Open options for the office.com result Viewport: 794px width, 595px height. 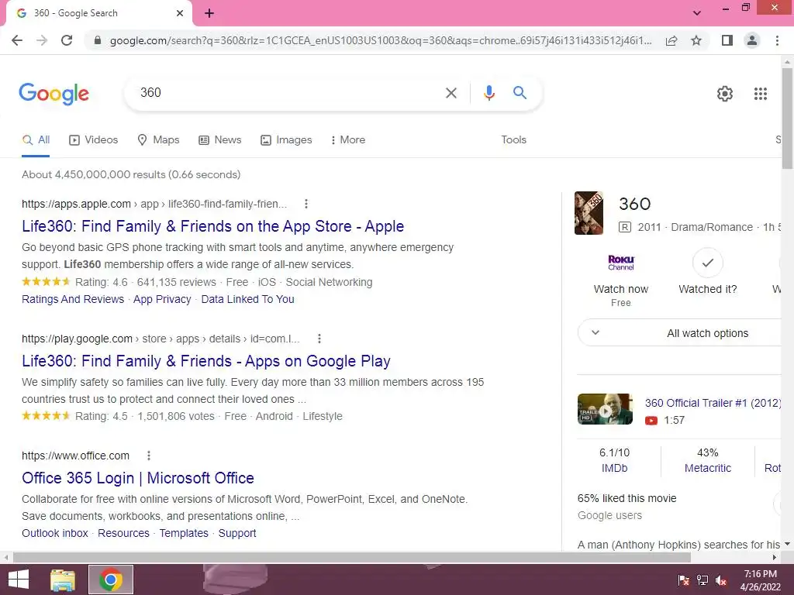149,456
